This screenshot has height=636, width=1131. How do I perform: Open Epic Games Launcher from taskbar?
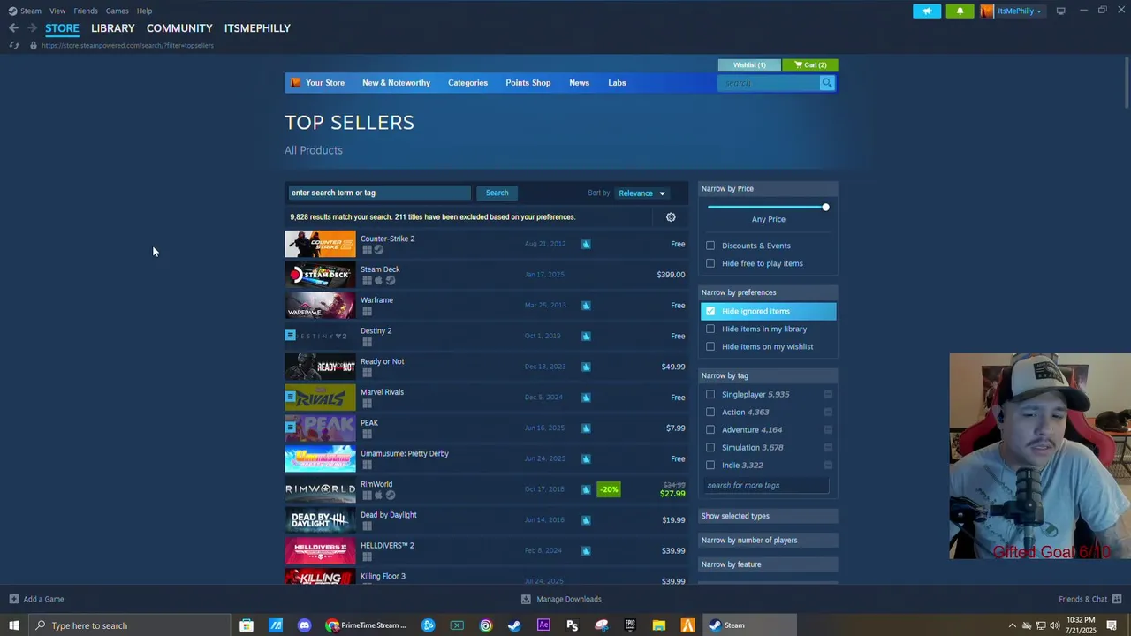coord(630,625)
